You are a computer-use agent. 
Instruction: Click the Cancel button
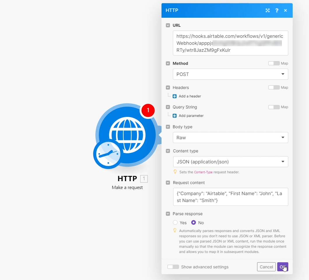(266, 267)
